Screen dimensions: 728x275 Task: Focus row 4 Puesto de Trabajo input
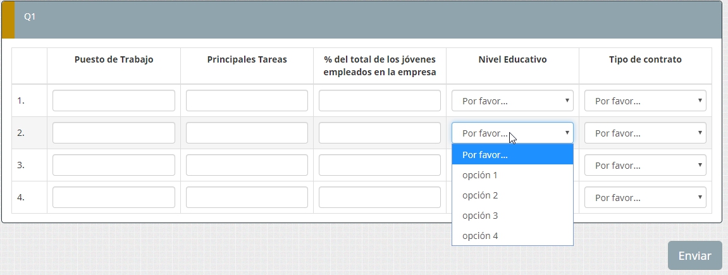pos(114,197)
